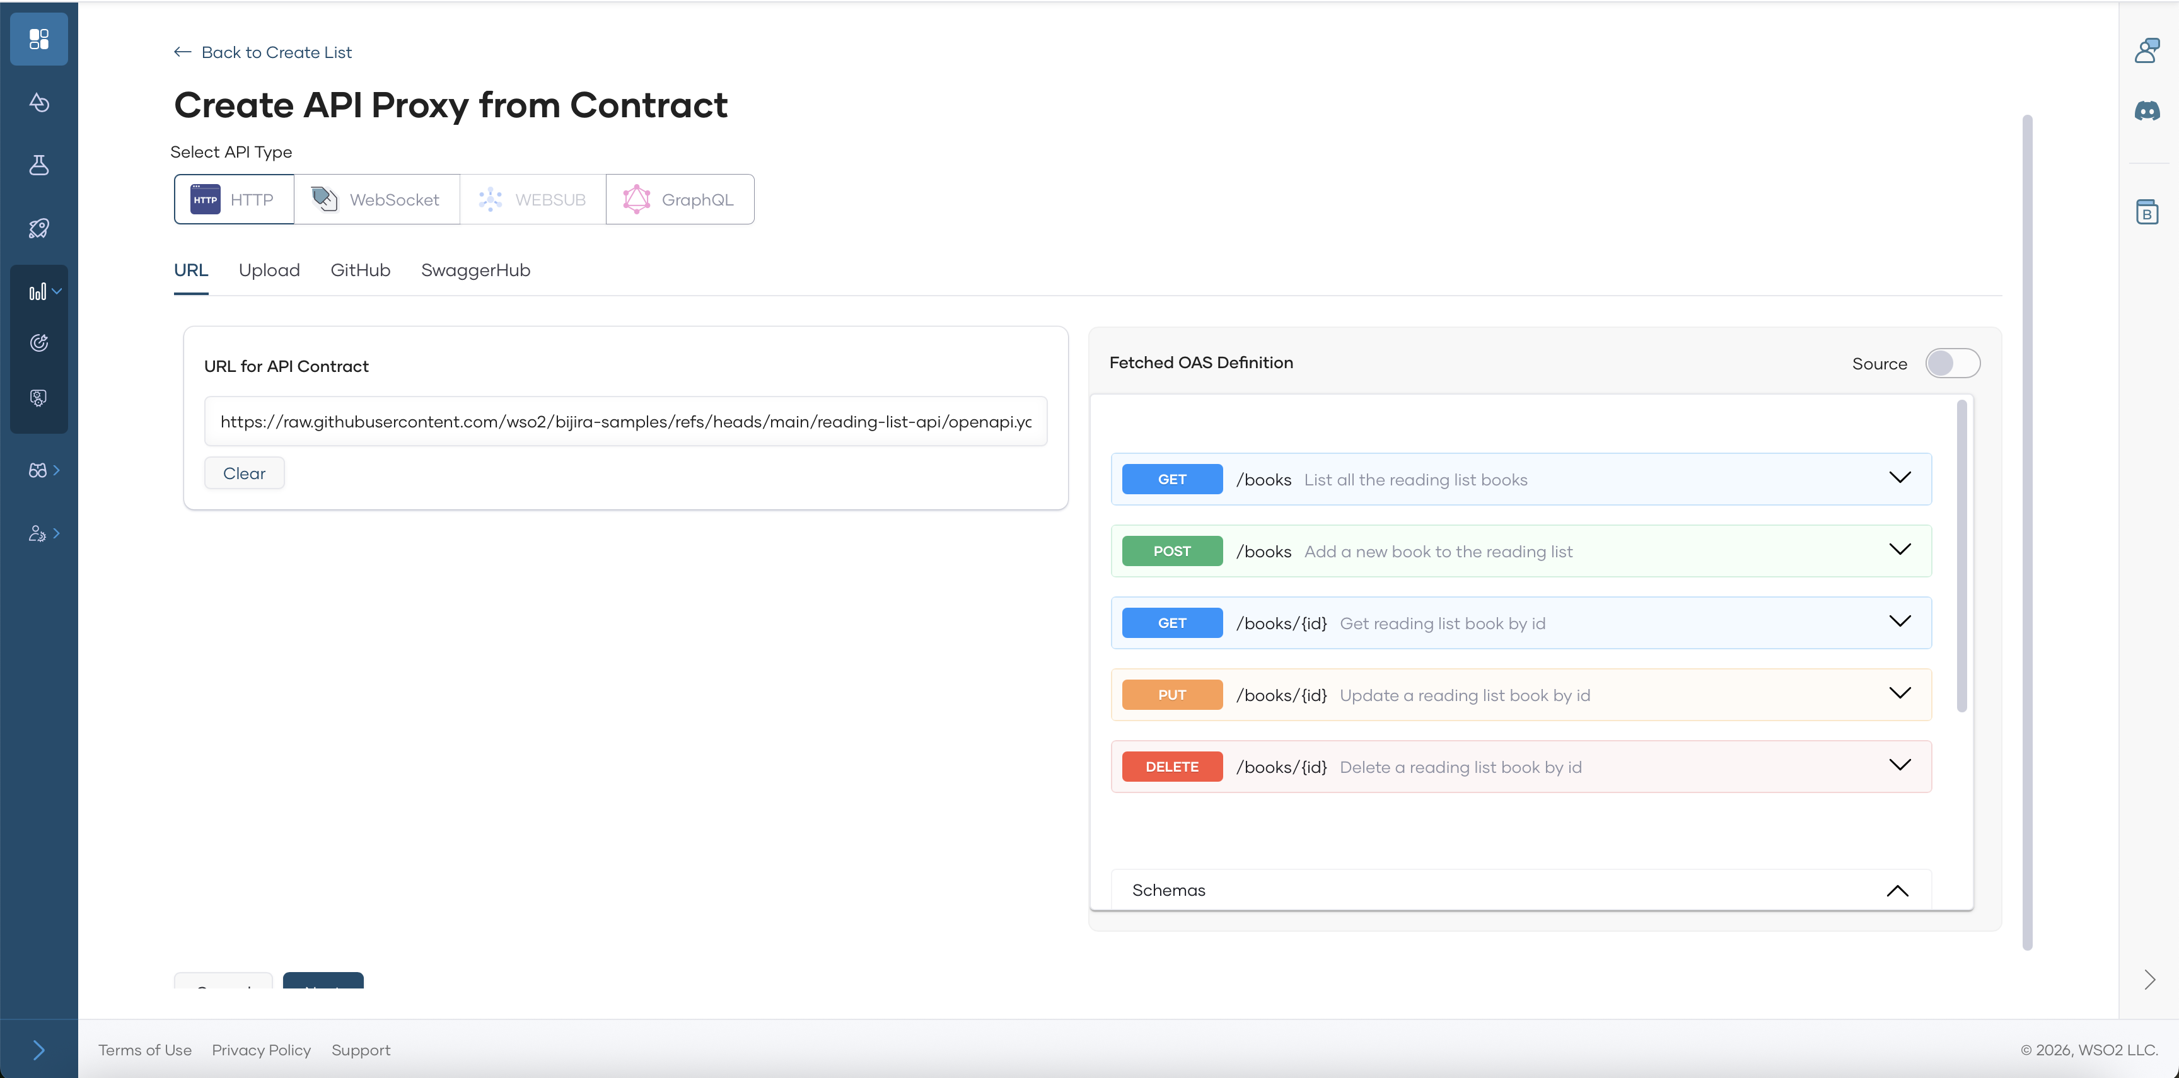Click the shield security icon in sidebar

pos(39,397)
